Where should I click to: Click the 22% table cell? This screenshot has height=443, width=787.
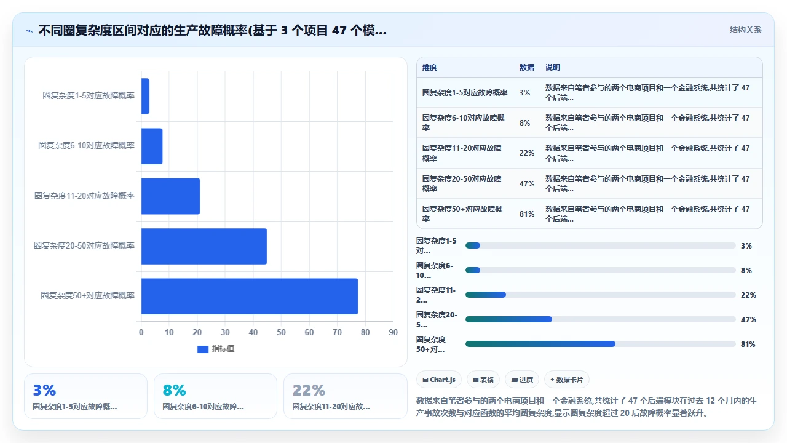coord(527,153)
